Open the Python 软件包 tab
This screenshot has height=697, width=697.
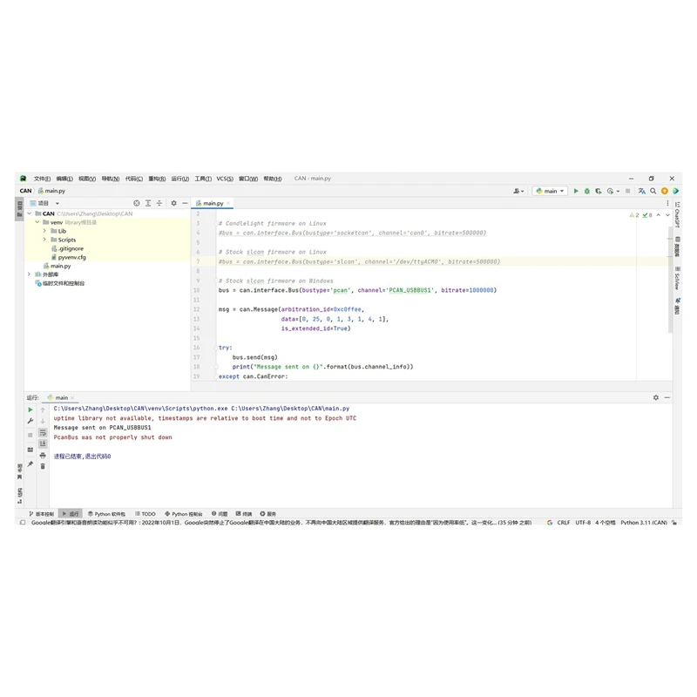[x=106, y=514]
